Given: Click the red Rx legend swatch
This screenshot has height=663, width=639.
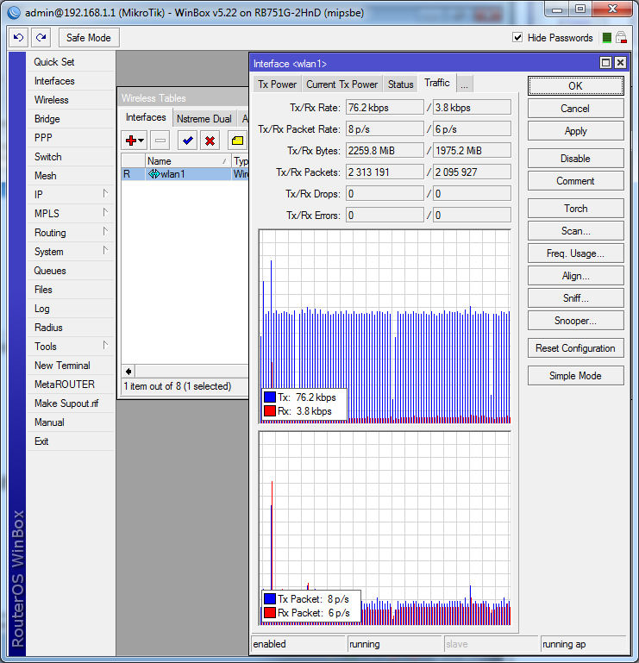Looking at the screenshot, I should tap(270, 410).
